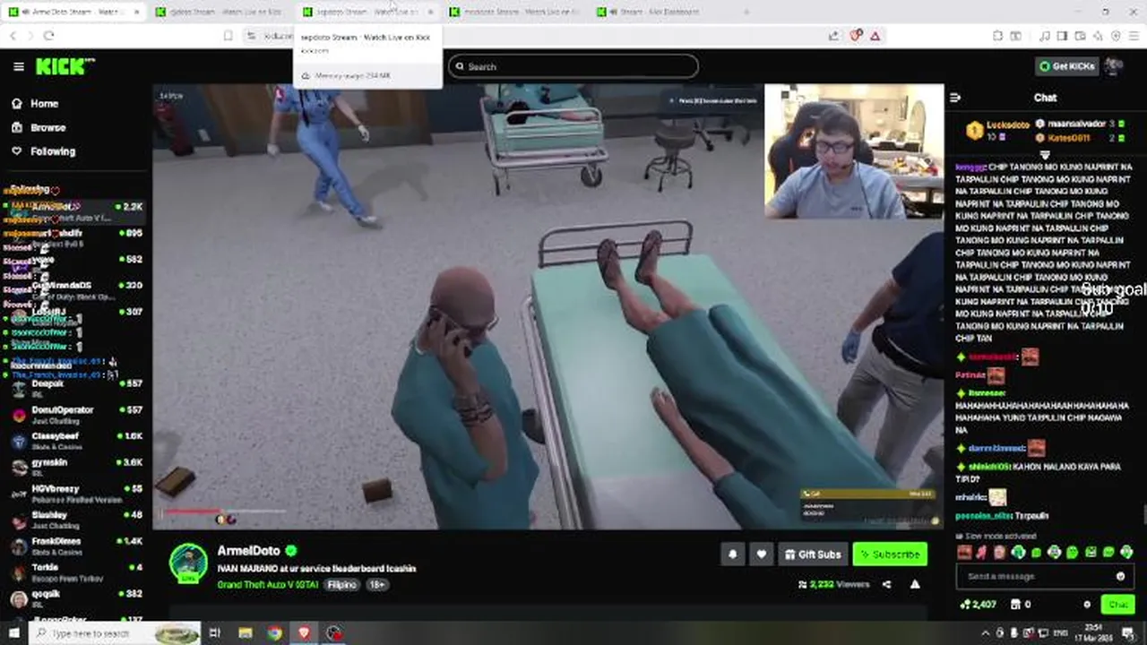Open Torkie recommended channel
This screenshot has height=645, width=1147.
[x=76, y=572]
